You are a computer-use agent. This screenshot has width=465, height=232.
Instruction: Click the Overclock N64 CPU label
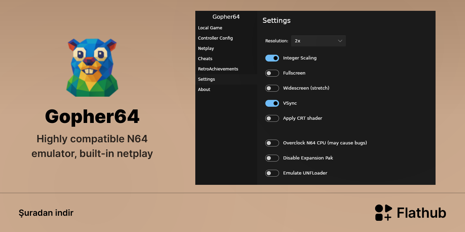pyautogui.click(x=325, y=143)
